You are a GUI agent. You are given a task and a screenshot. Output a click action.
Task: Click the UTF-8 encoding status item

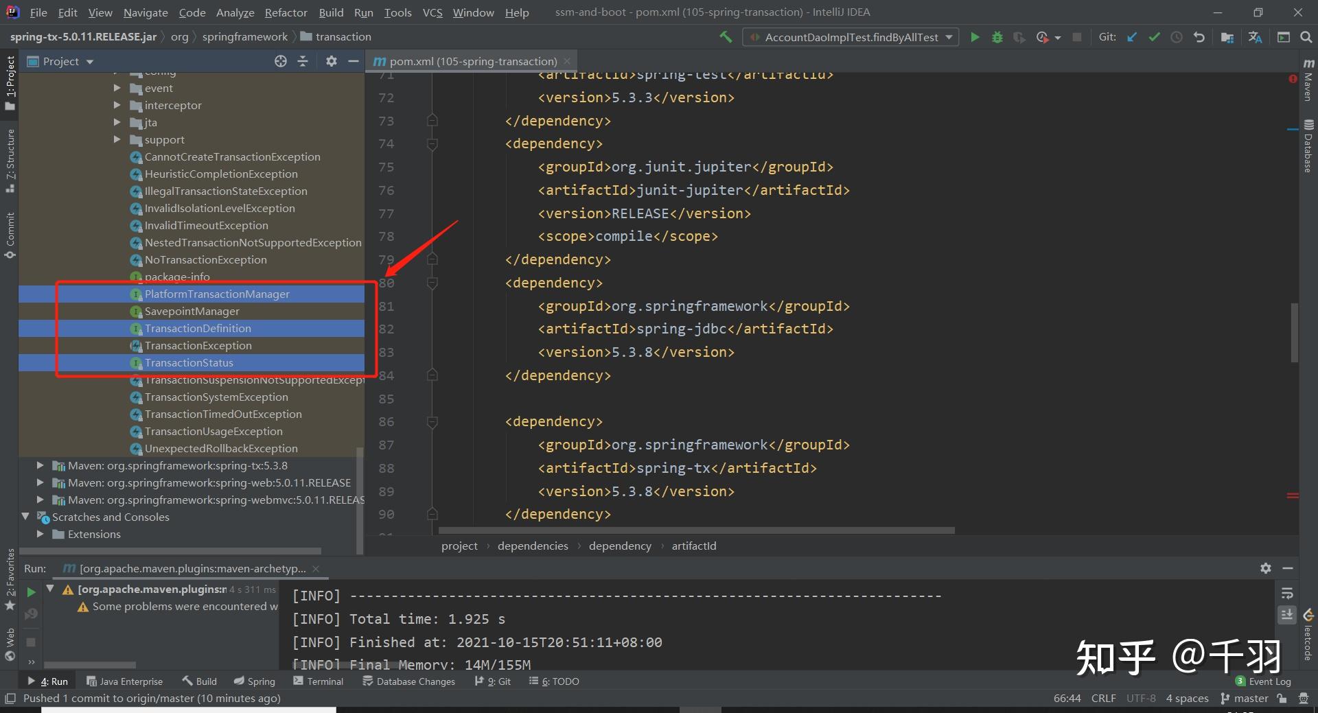point(1141,698)
